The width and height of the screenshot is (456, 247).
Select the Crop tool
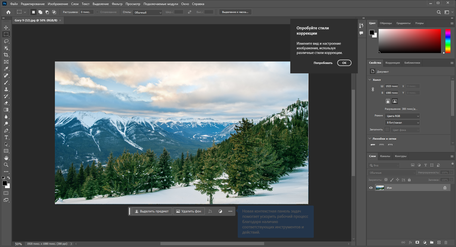click(6, 55)
